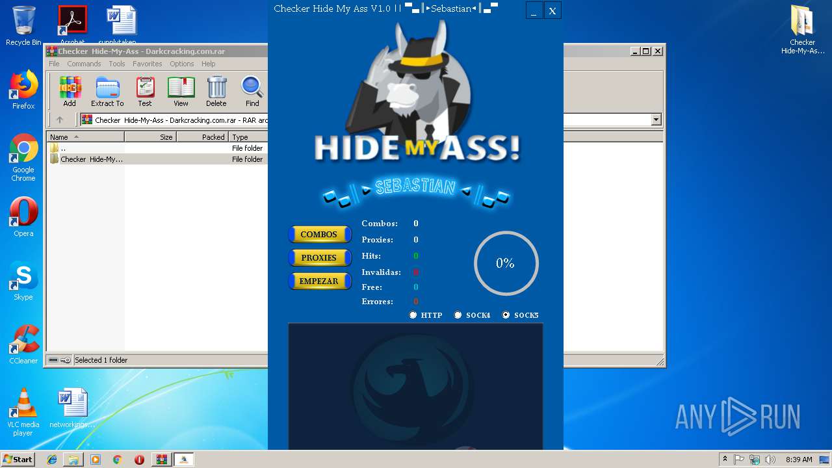Click Internet Explorer icon in taskbar
The width and height of the screenshot is (832, 468).
pos(52,460)
